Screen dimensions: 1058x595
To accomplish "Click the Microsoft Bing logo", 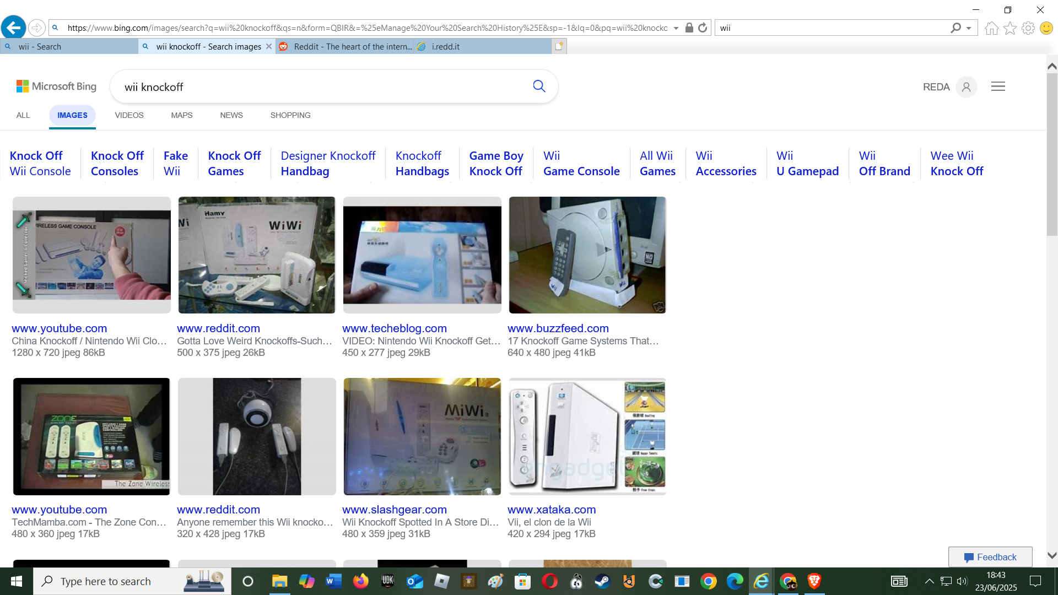I will (56, 86).
